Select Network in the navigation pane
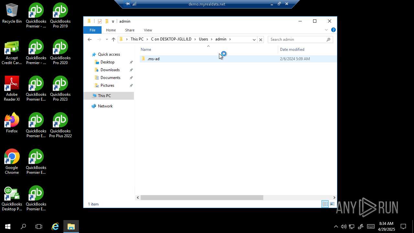 coord(105,106)
